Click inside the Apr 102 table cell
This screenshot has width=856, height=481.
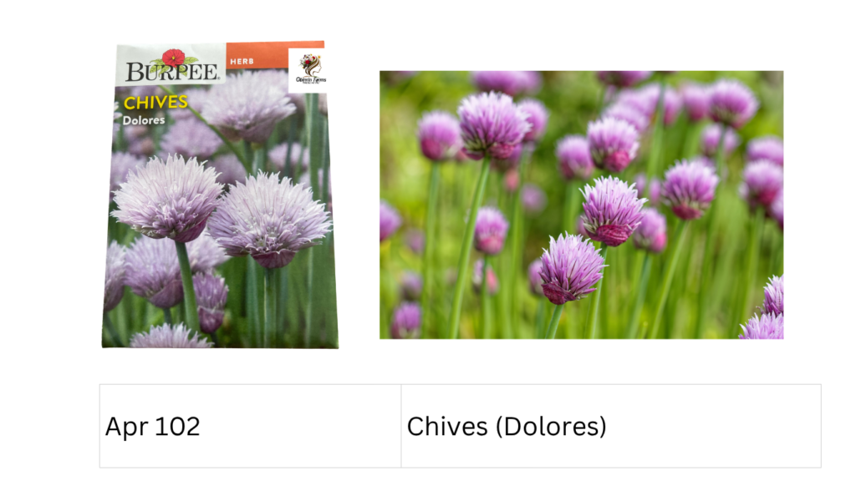point(250,426)
